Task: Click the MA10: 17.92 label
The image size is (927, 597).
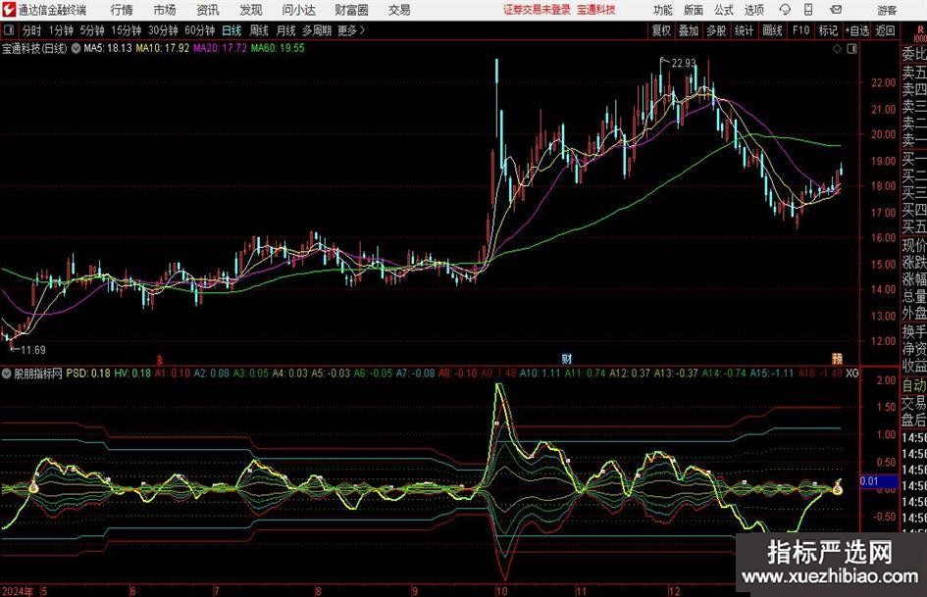Action: 163,48
